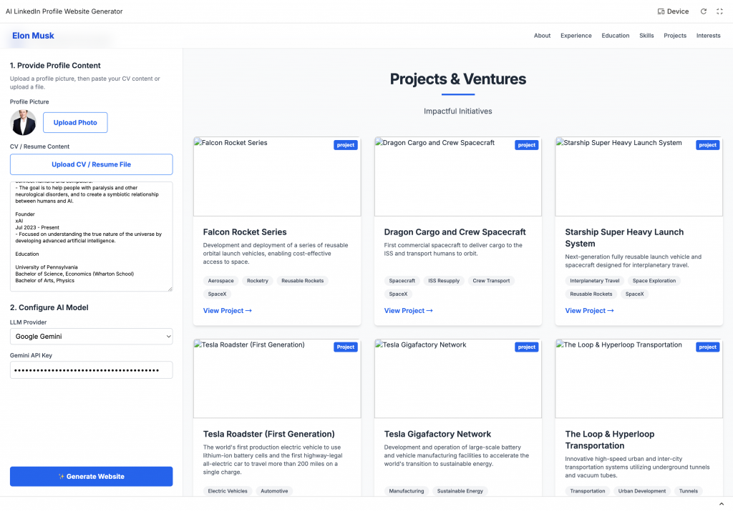Click the Tesla Gigafactory Network card title
733x511 pixels.
(x=437, y=434)
